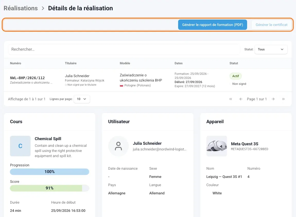The width and height of the screenshot is (296, 217).
Task: Click the Numéro column header
Action: (x=15, y=63)
